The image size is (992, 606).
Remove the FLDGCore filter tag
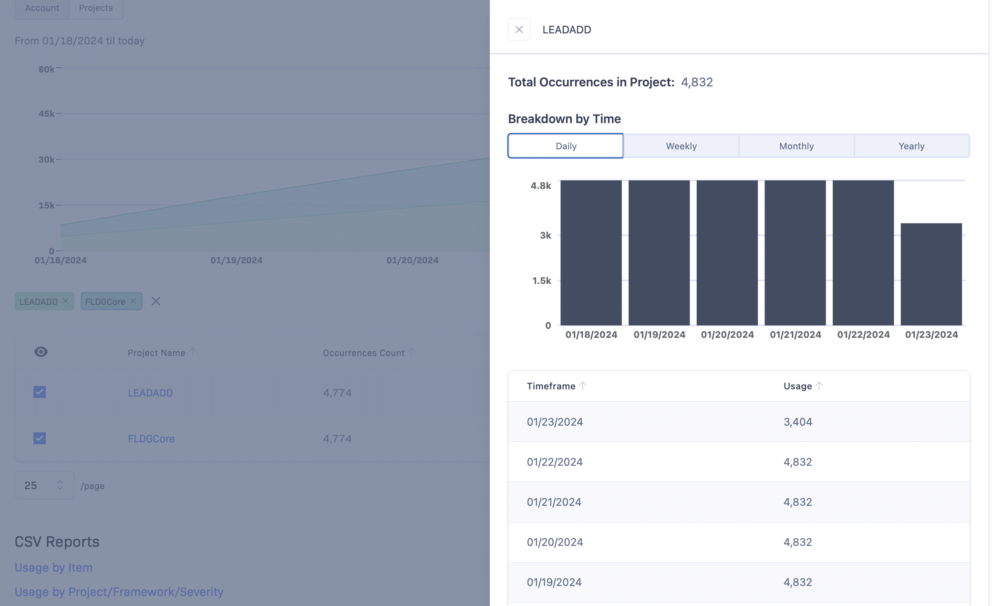coord(134,301)
